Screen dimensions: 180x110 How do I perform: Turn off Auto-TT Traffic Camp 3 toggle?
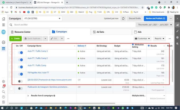20,53
